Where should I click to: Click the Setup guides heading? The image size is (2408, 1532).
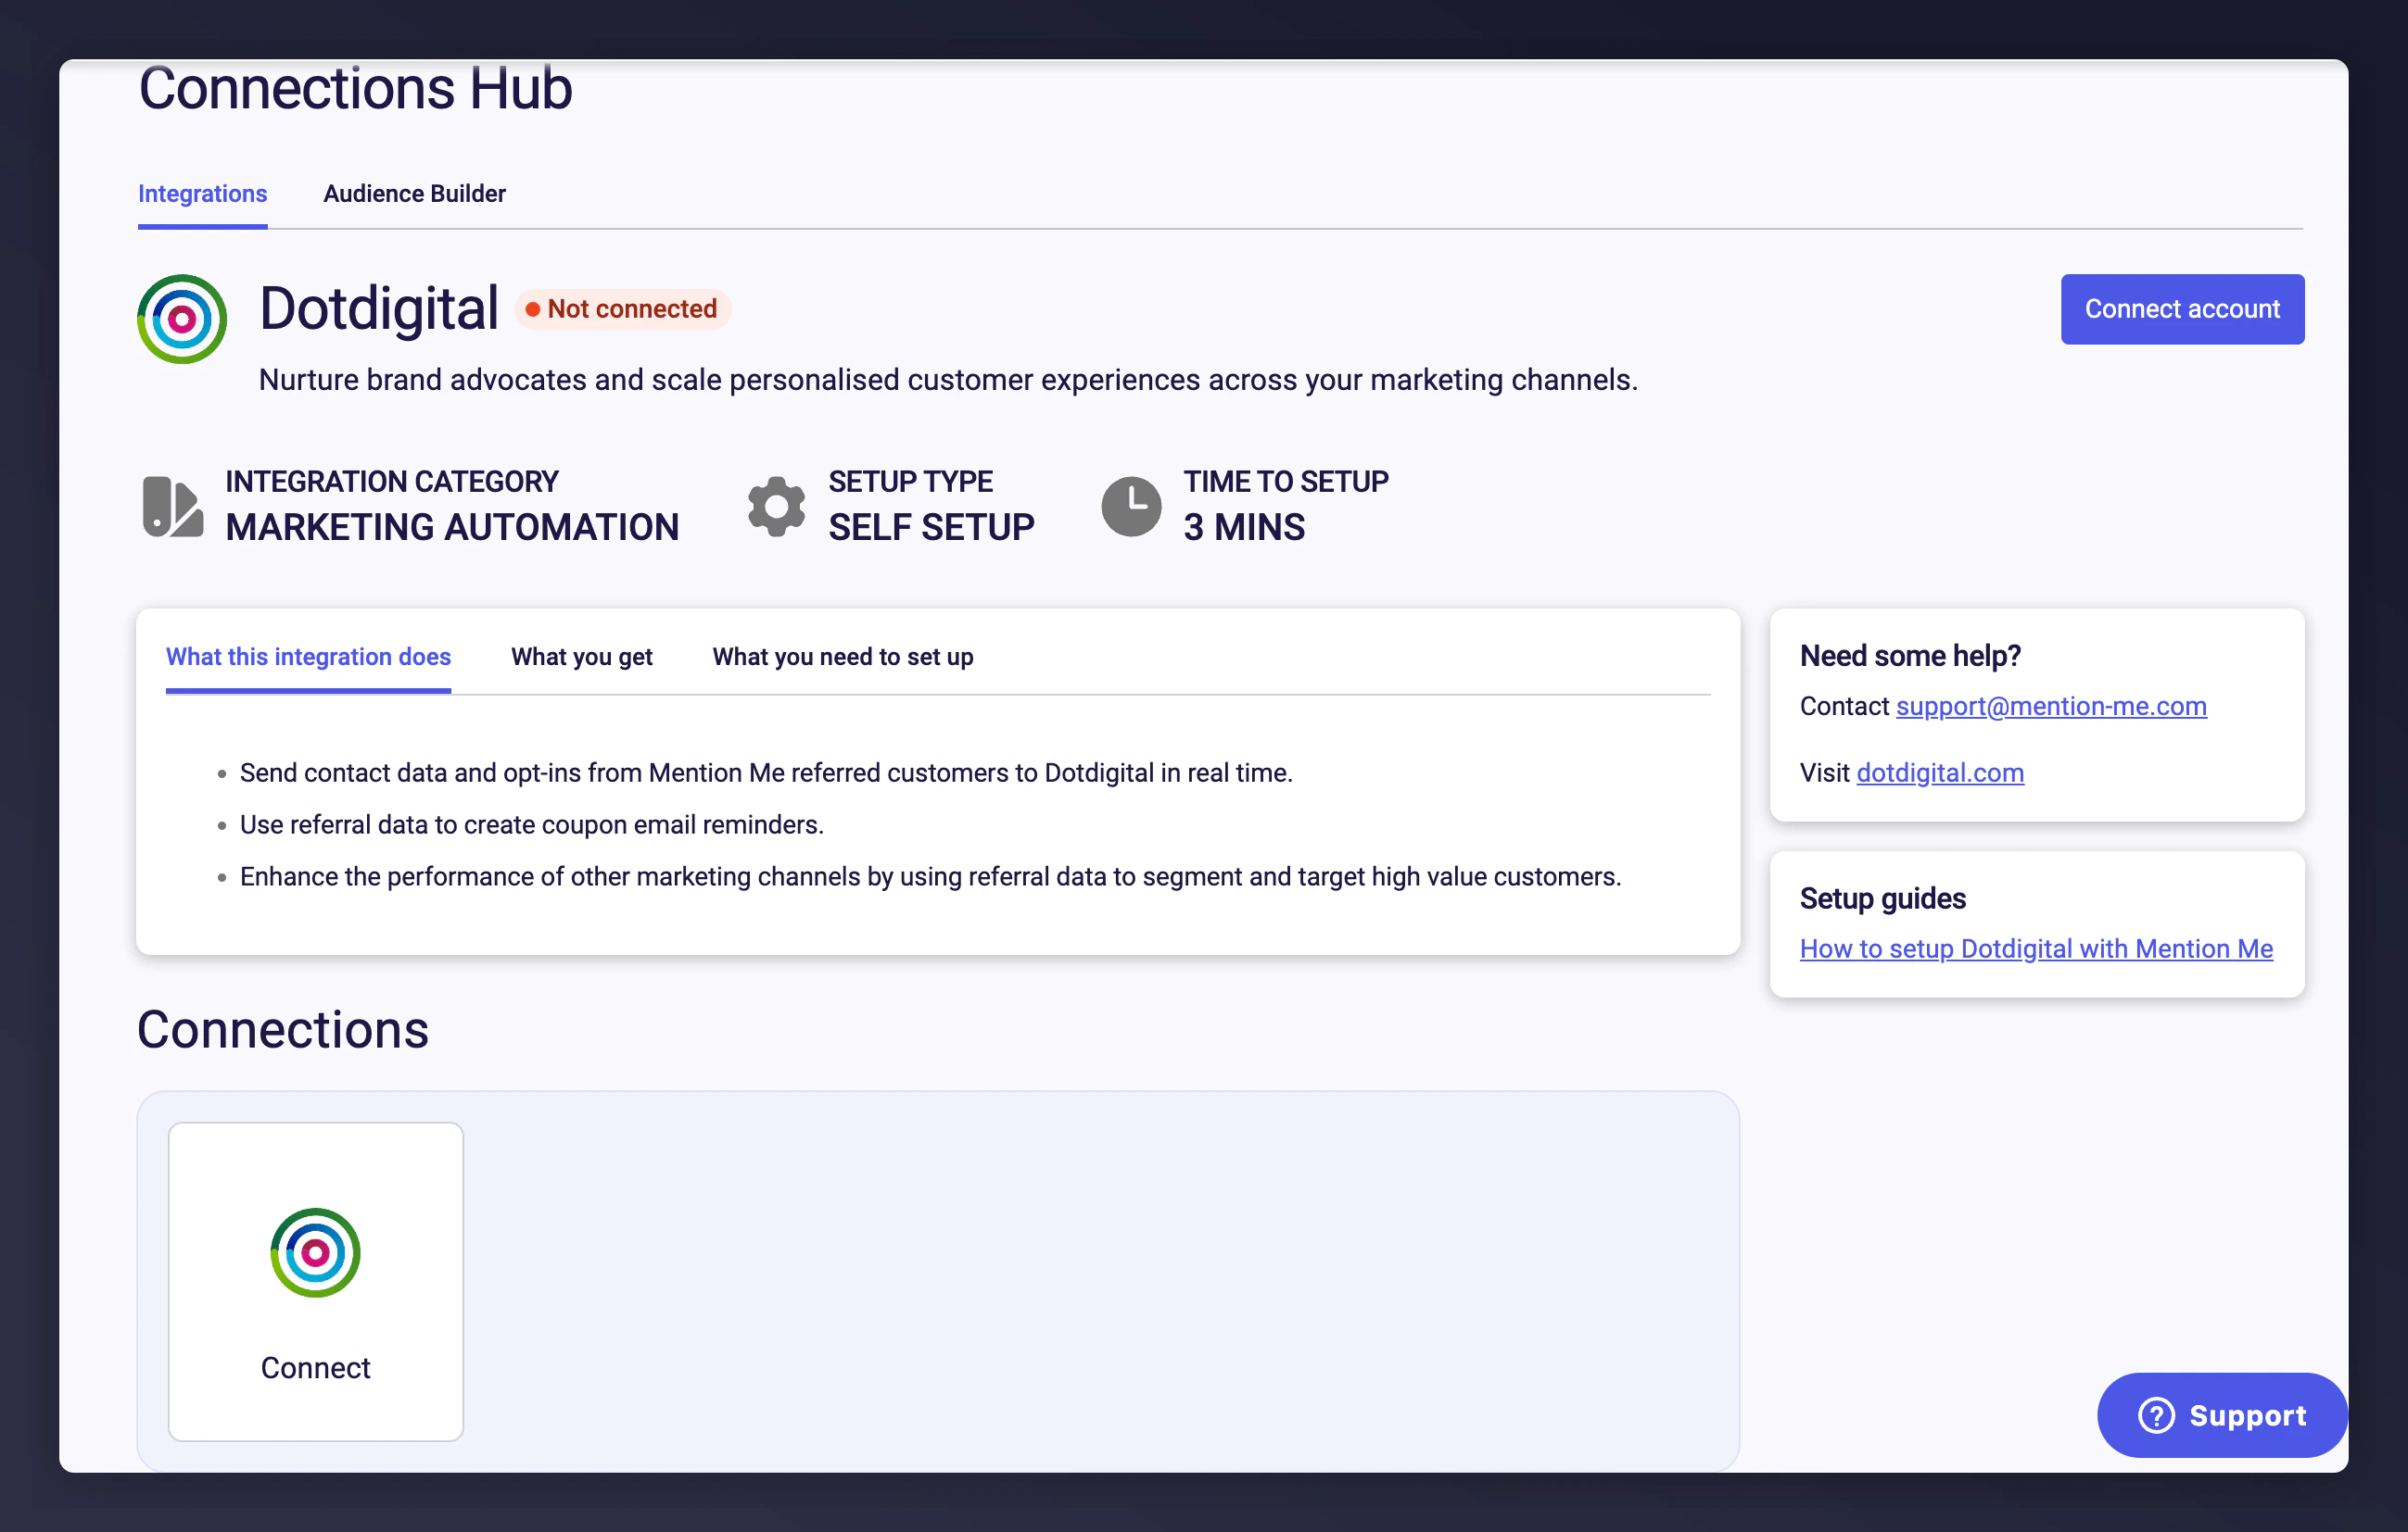pyautogui.click(x=1882, y=898)
